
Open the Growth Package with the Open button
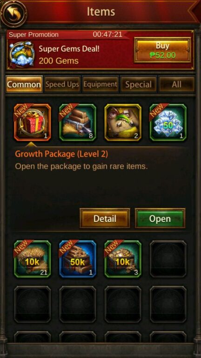click(160, 219)
